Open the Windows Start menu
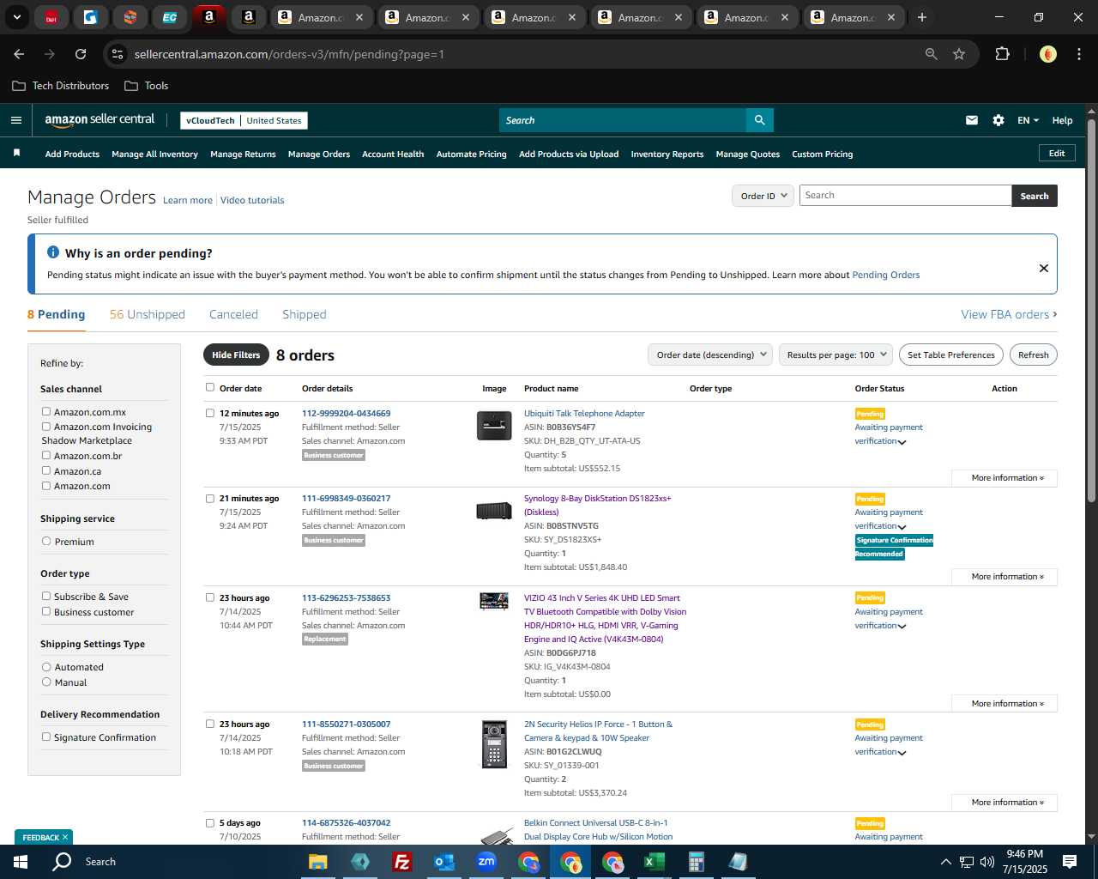 click(21, 862)
